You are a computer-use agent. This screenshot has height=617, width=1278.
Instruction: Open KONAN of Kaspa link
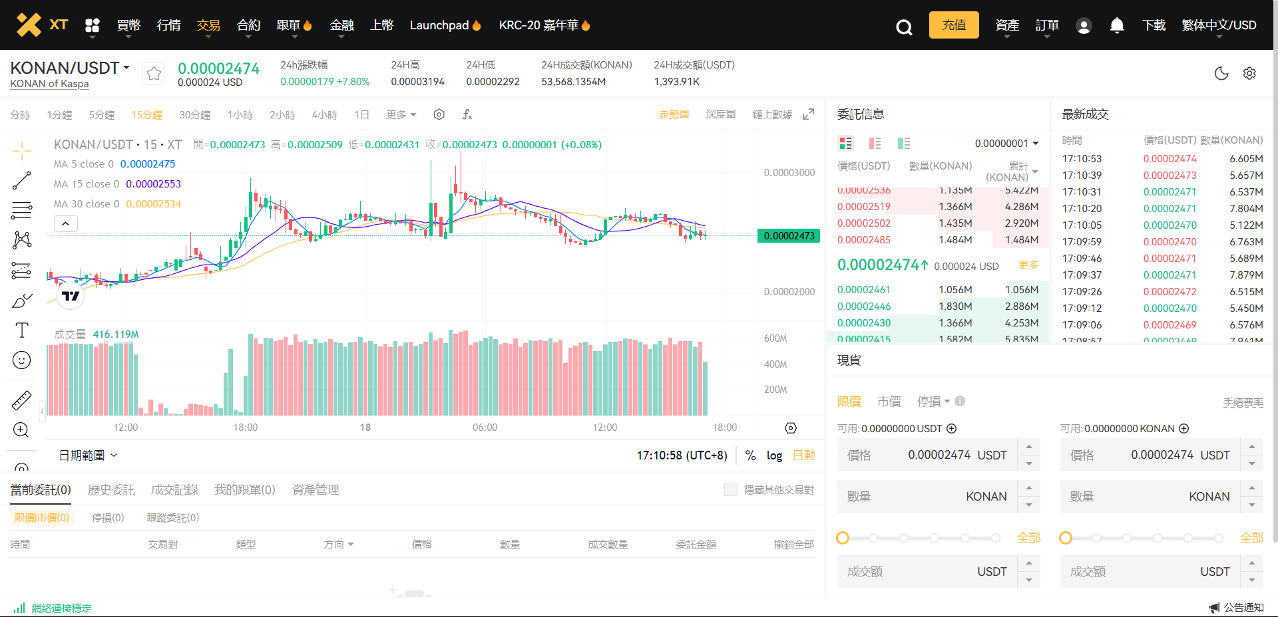(x=49, y=84)
